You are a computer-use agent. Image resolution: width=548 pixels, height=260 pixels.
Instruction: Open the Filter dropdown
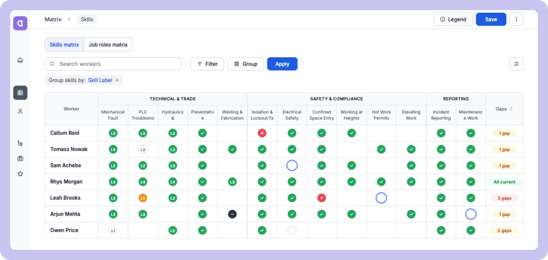(207, 64)
